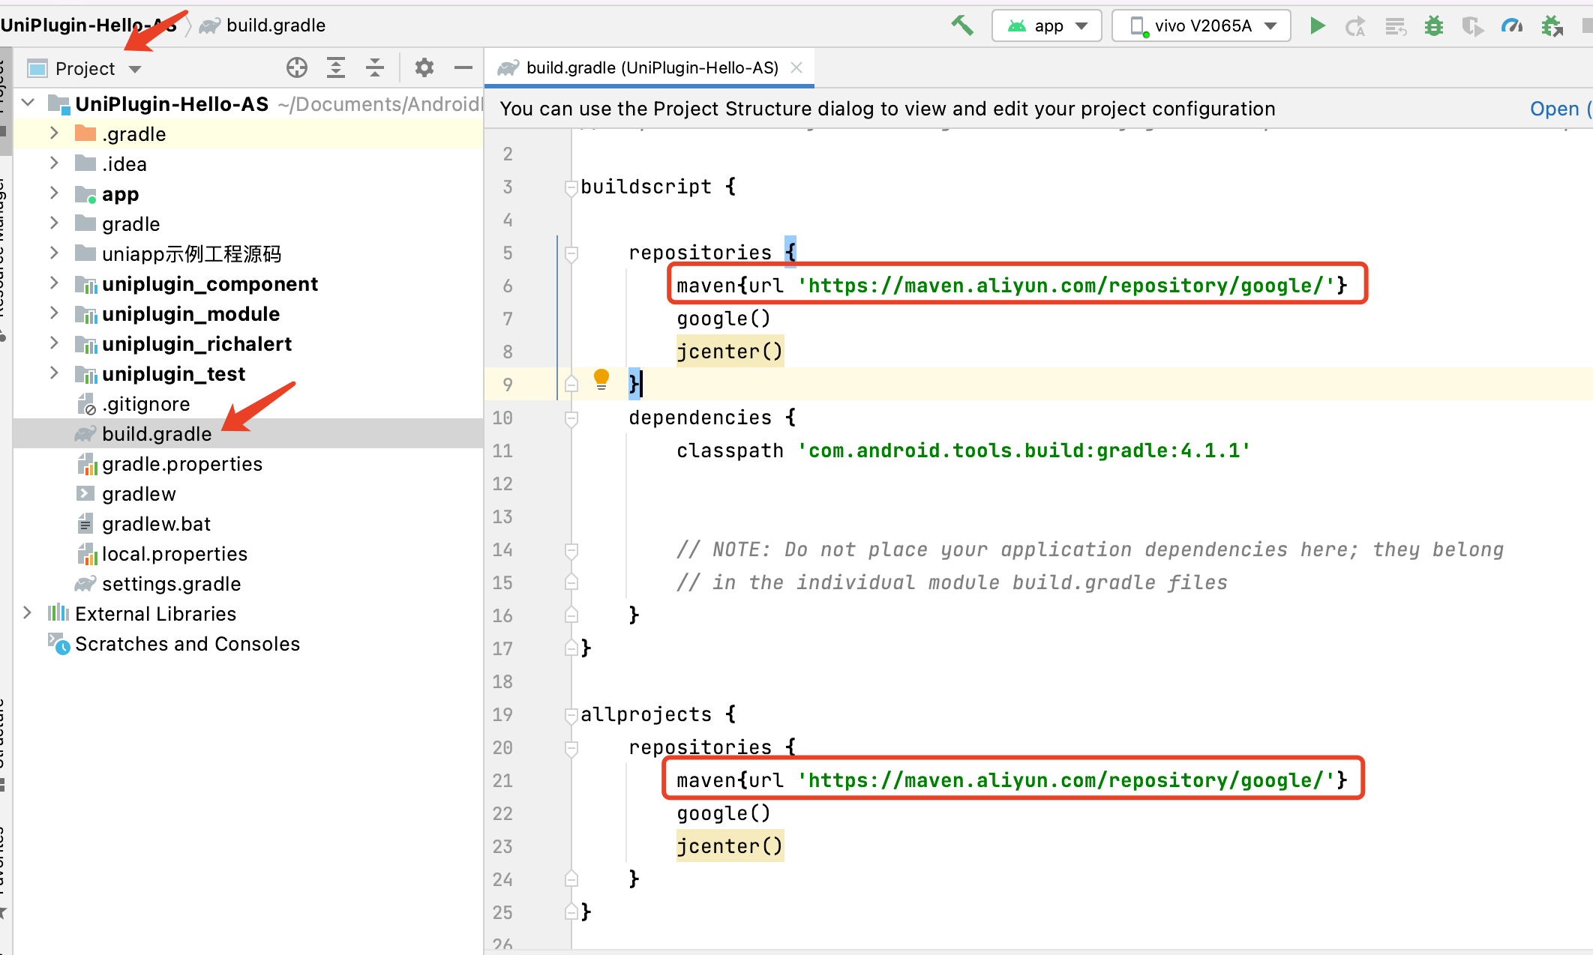
Task: Toggle fold marker at allprojects line
Action: coord(571,715)
